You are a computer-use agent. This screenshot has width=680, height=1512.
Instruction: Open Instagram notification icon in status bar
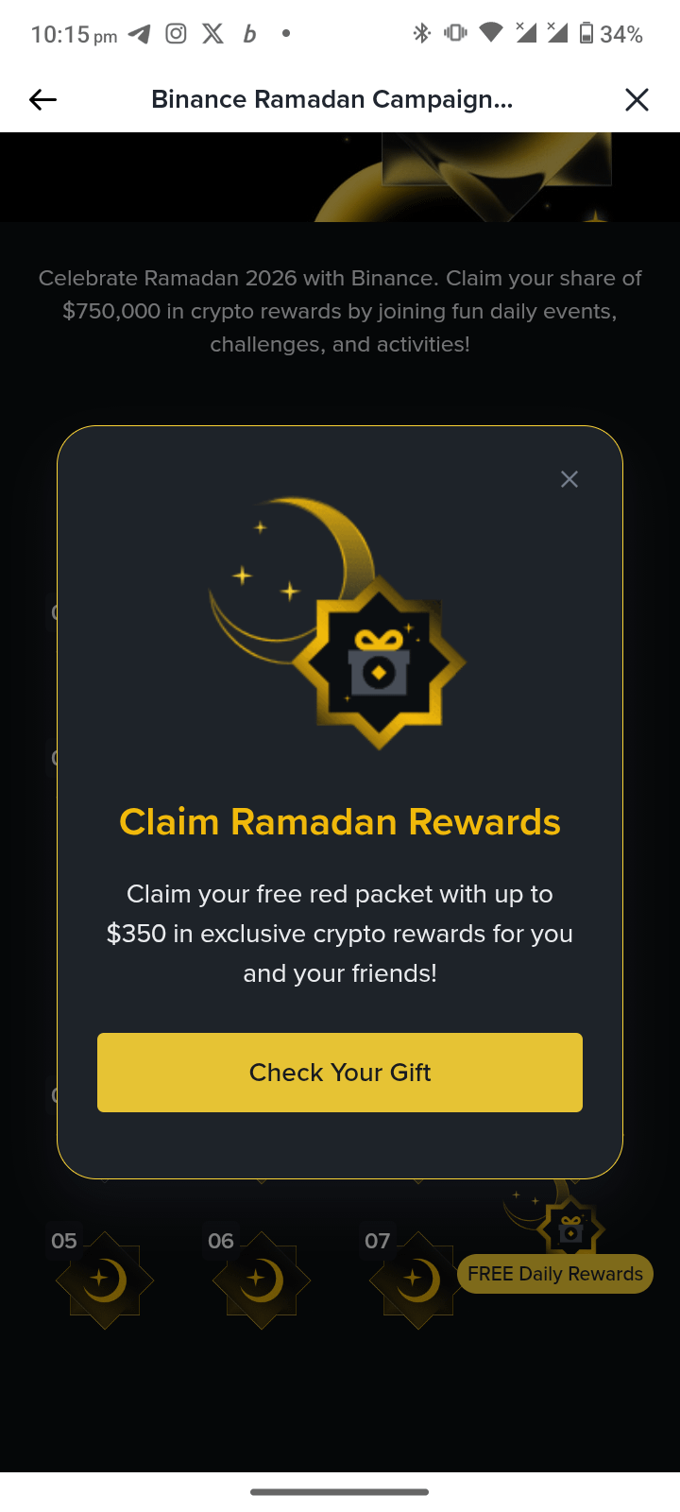coord(176,34)
